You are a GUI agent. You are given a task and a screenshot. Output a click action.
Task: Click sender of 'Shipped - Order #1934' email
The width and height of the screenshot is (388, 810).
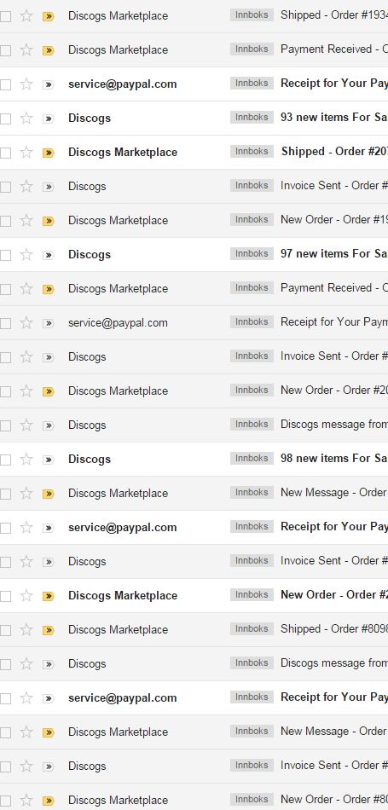[x=118, y=16]
